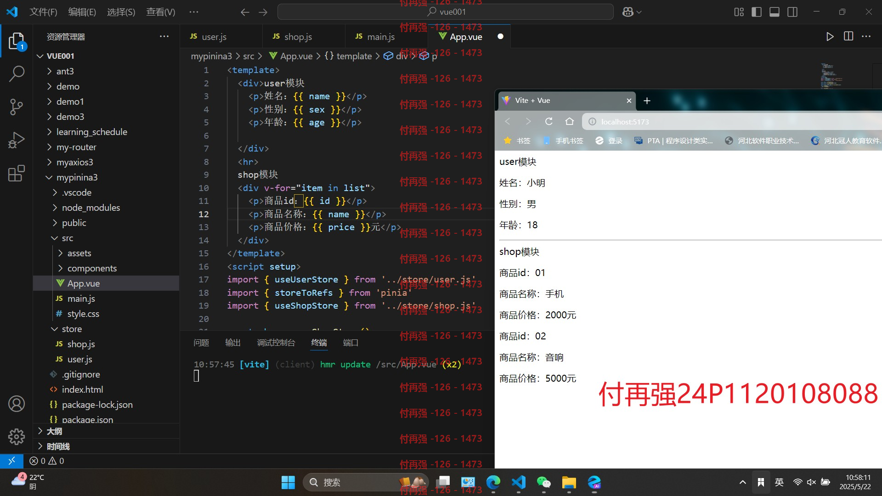Collapse the src folder

coord(67,238)
